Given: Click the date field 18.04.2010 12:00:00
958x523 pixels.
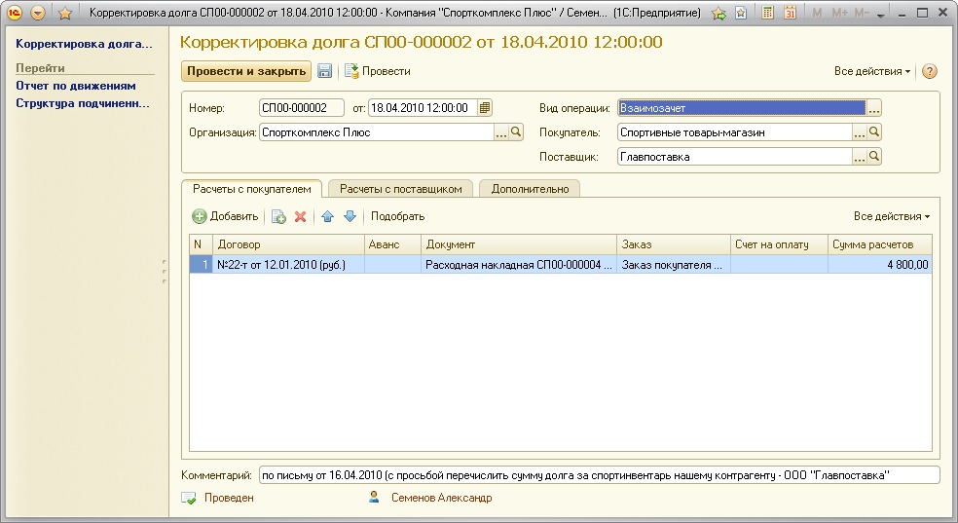Looking at the screenshot, I should coord(423,108).
